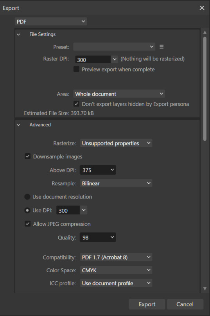The width and height of the screenshot is (210, 316).
Task: Open the Color Space CMYK dropdown
Action: coord(116,270)
